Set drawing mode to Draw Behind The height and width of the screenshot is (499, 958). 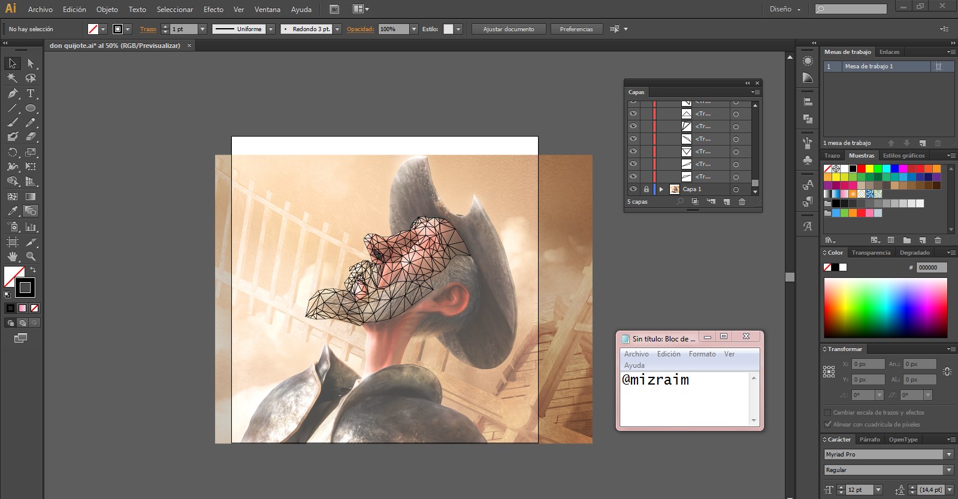(x=22, y=323)
